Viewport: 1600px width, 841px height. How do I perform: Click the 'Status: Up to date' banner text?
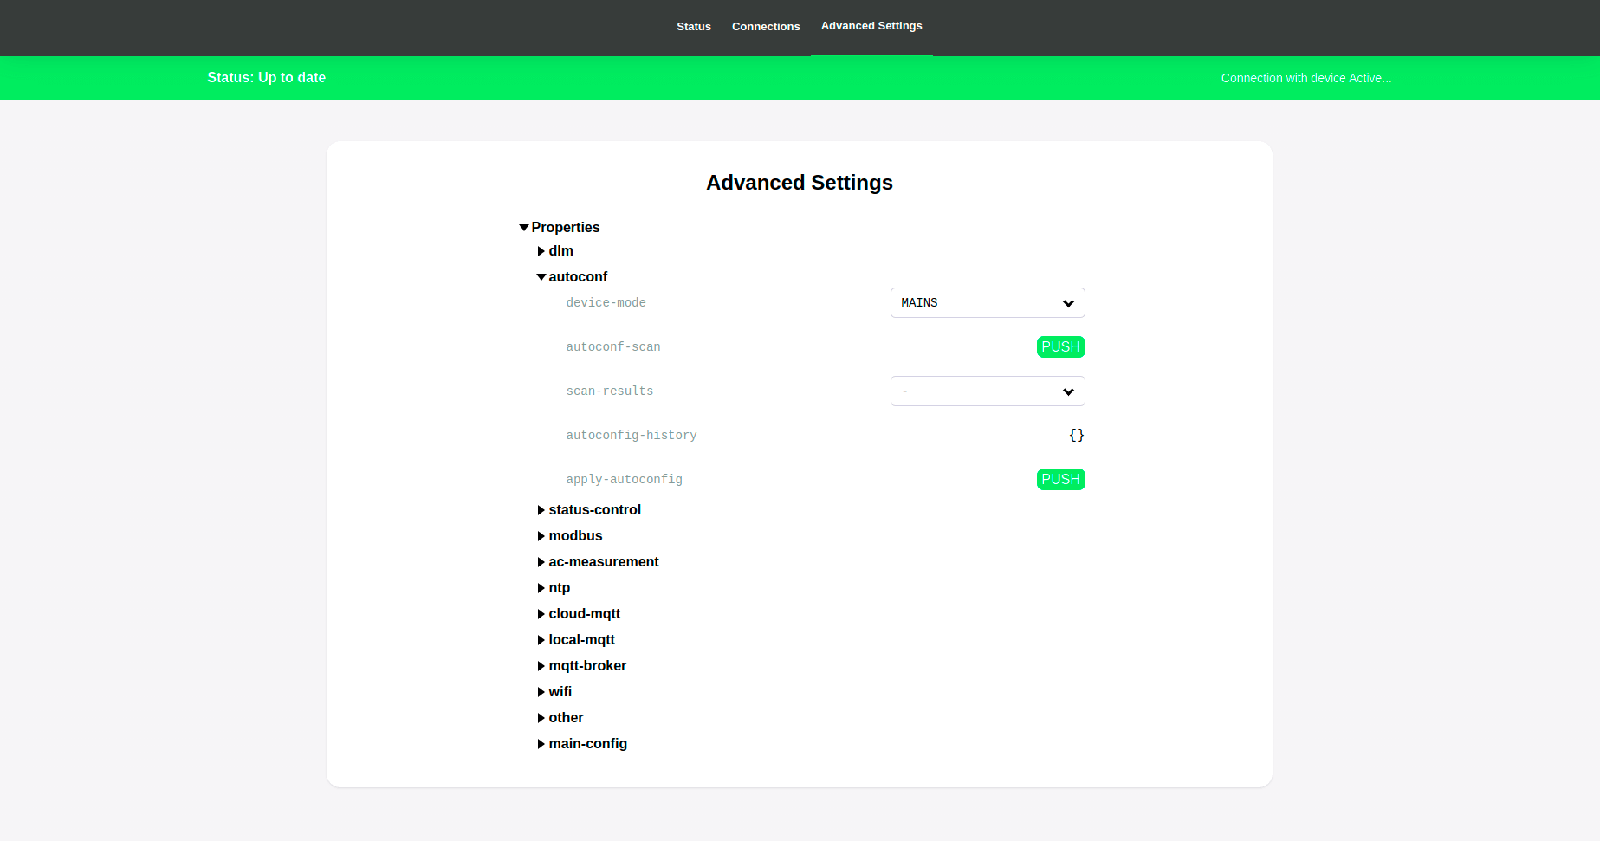267,77
